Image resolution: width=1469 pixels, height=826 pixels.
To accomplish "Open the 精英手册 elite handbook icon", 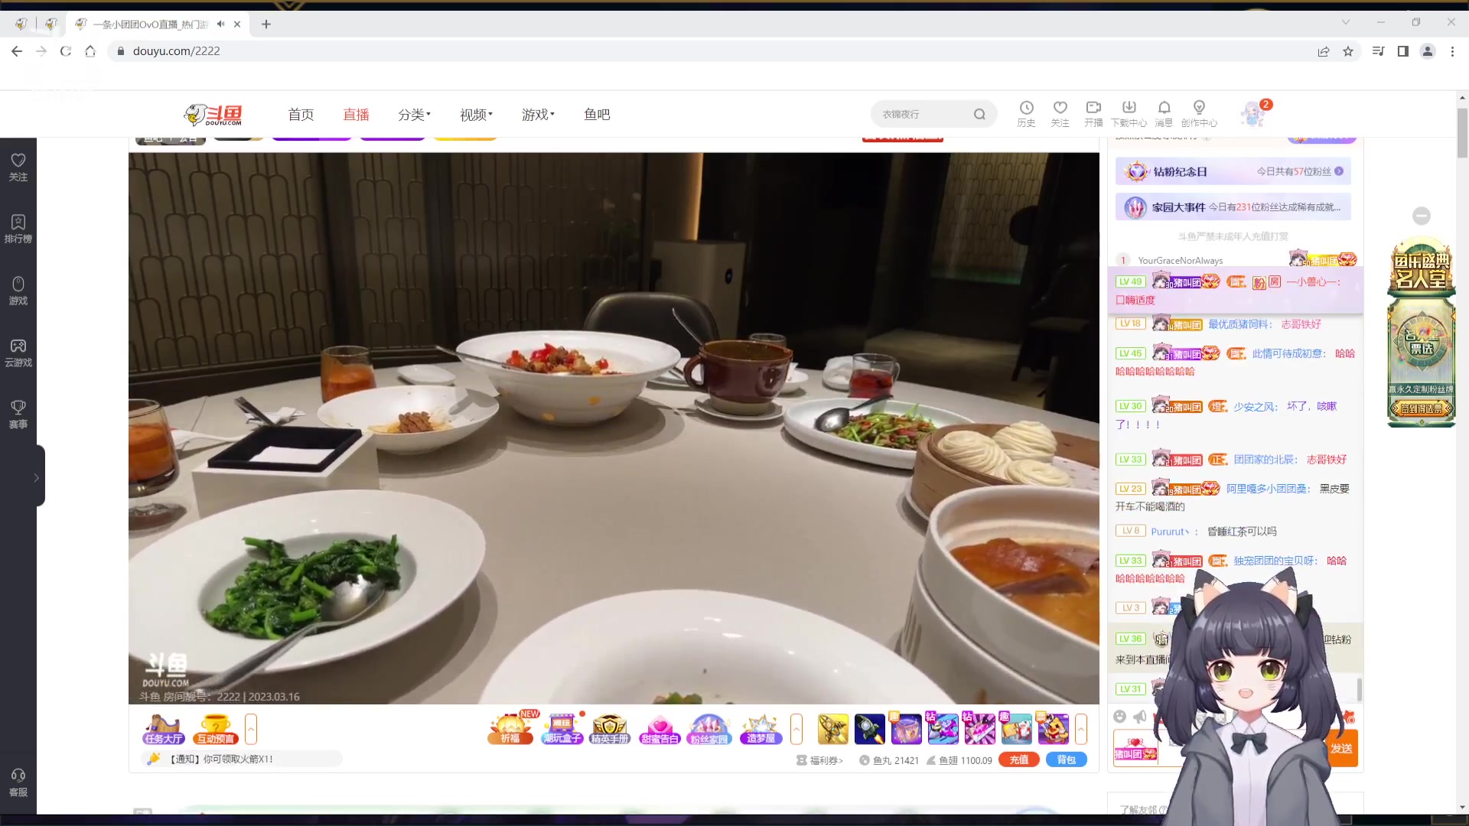I will click(610, 729).
